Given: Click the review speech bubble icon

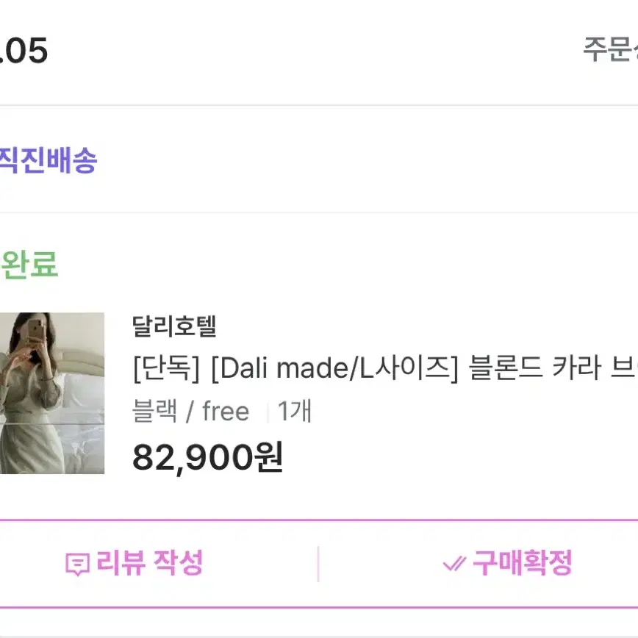Looking at the screenshot, I should (x=77, y=564).
